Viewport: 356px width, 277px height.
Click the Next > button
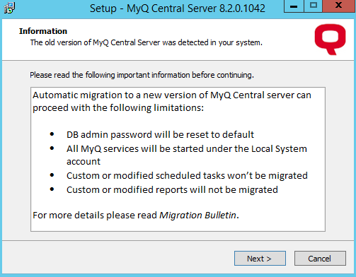(260, 259)
